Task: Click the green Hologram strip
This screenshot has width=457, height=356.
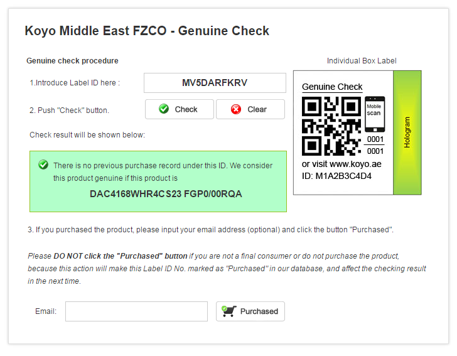Action: pyautogui.click(x=407, y=132)
